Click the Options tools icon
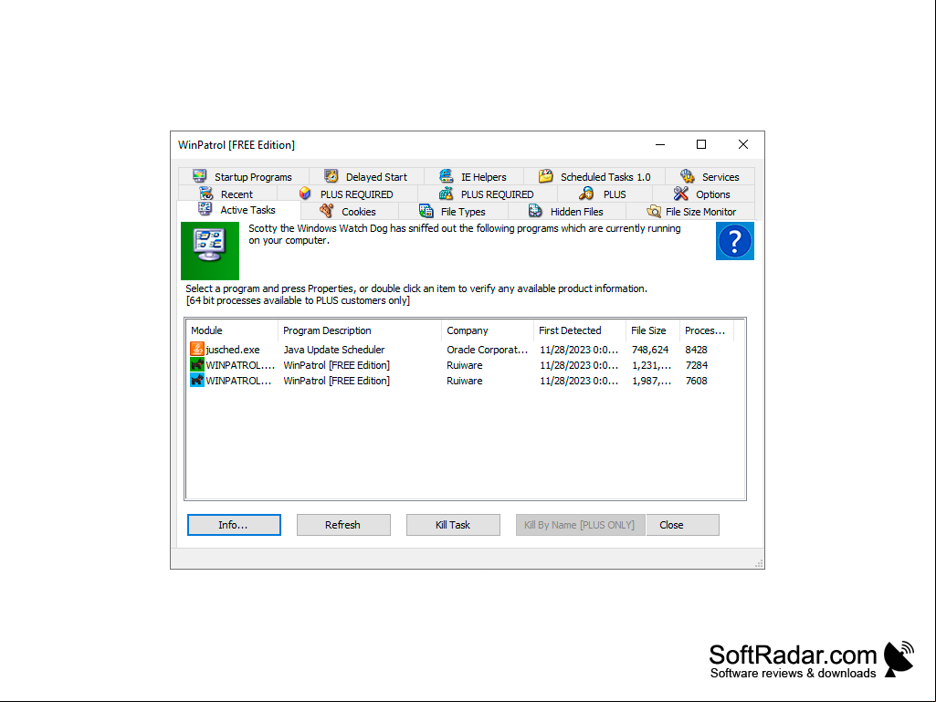The image size is (936, 702). click(680, 194)
